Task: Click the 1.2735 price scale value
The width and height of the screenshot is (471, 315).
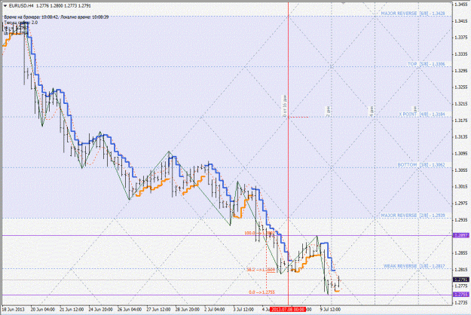Action: (x=461, y=303)
